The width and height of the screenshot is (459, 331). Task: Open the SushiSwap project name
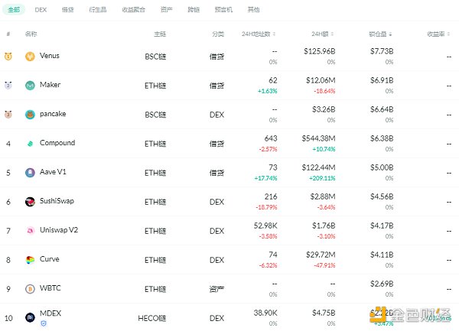pos(57,201)
